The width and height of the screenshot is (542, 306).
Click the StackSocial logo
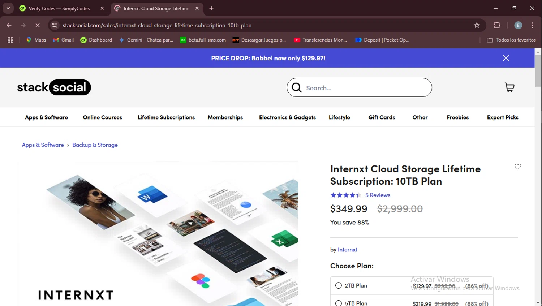click(54, 87)
